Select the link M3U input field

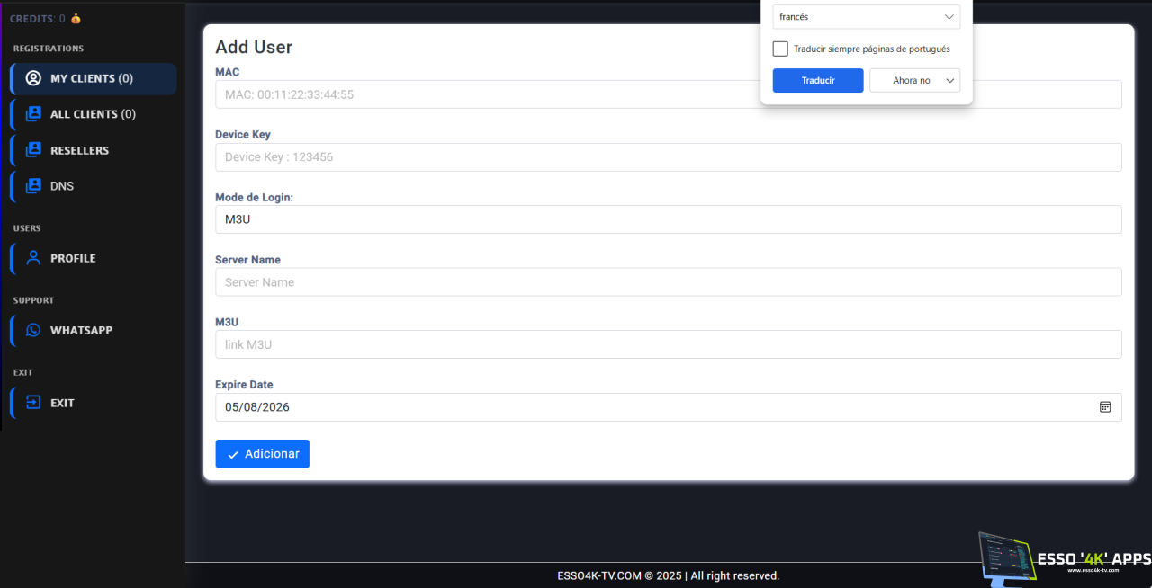pyautogui.click(x=668, y=344)
